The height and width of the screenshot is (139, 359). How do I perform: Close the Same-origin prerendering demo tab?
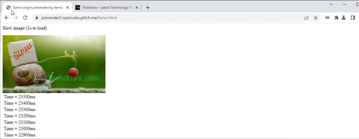pyautogui.click(x=68, y=8)
